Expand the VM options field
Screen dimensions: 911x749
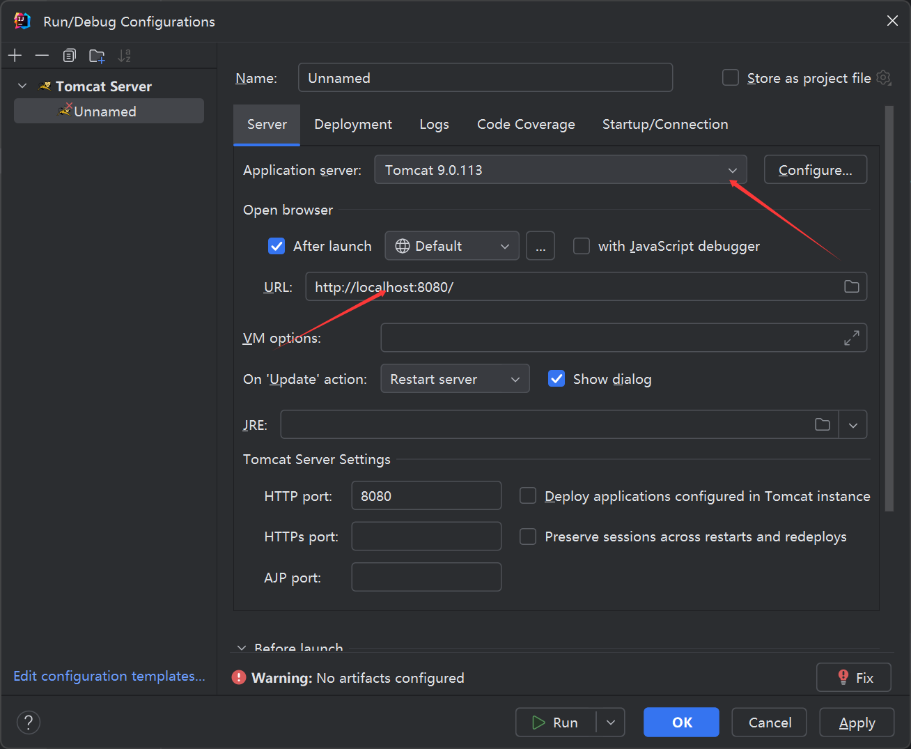click(x=851, y=338)
